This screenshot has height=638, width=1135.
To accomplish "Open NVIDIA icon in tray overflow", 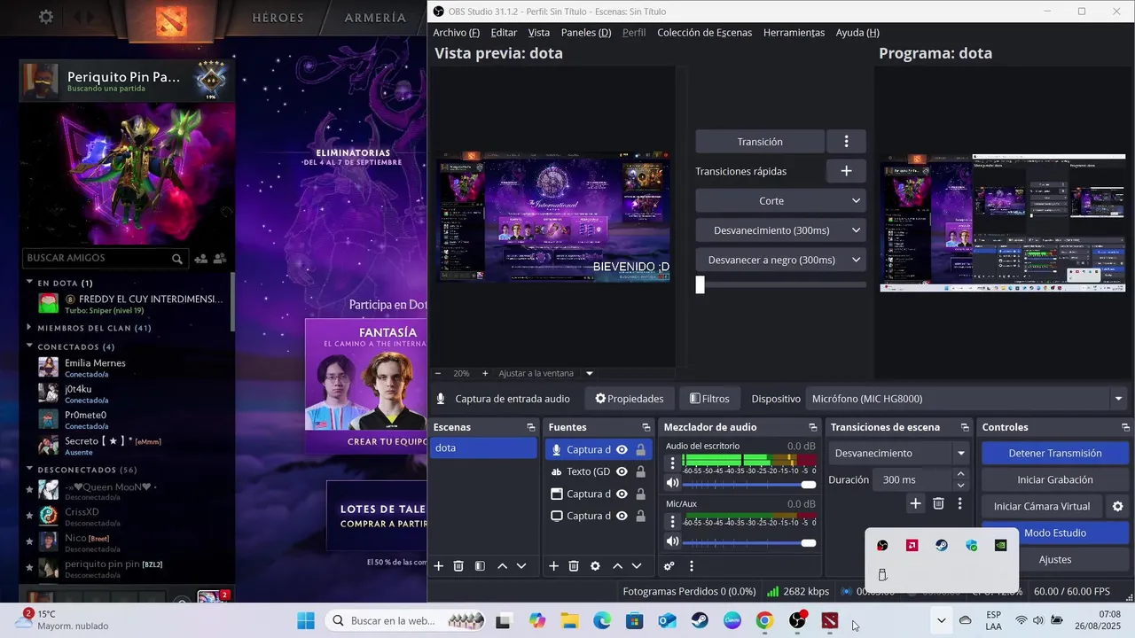I will coord(1000,546).
